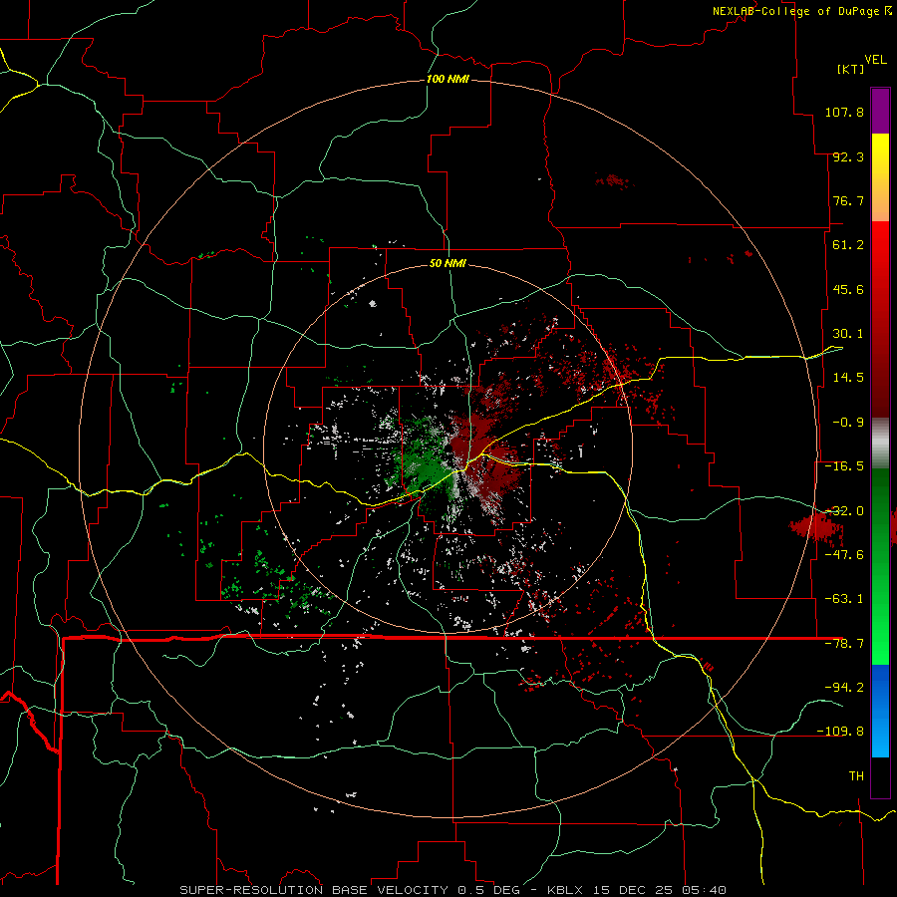
Task: Click the 45.6 legend value
Action: 848,289
